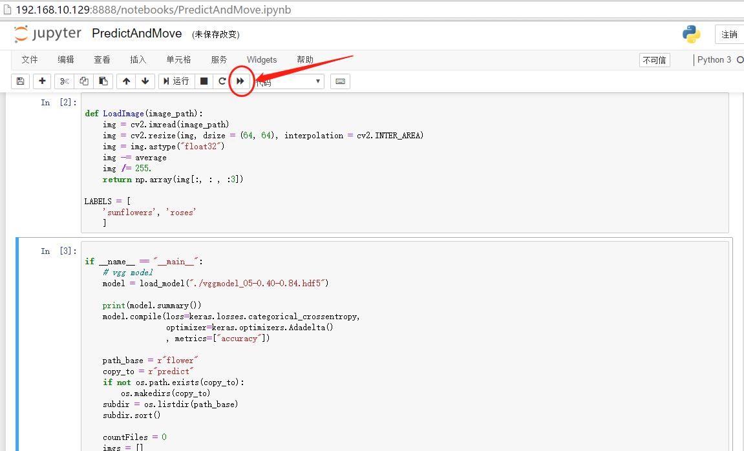Click the Python logo icon in the header
The image size is (744, 451).
[x=692, y=34]
